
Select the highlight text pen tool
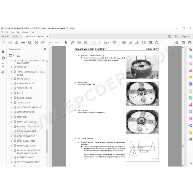[x=130, y=42]
